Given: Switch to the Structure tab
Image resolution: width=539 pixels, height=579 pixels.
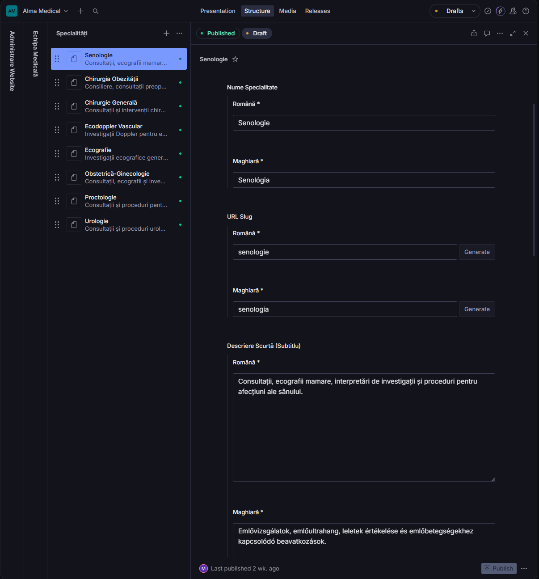Looking at the screenshot, I should (x=257, y=11).
